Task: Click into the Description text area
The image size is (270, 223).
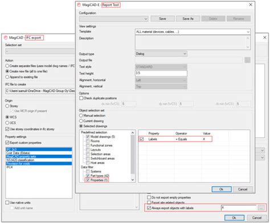Action: click(x=193, y=43)
